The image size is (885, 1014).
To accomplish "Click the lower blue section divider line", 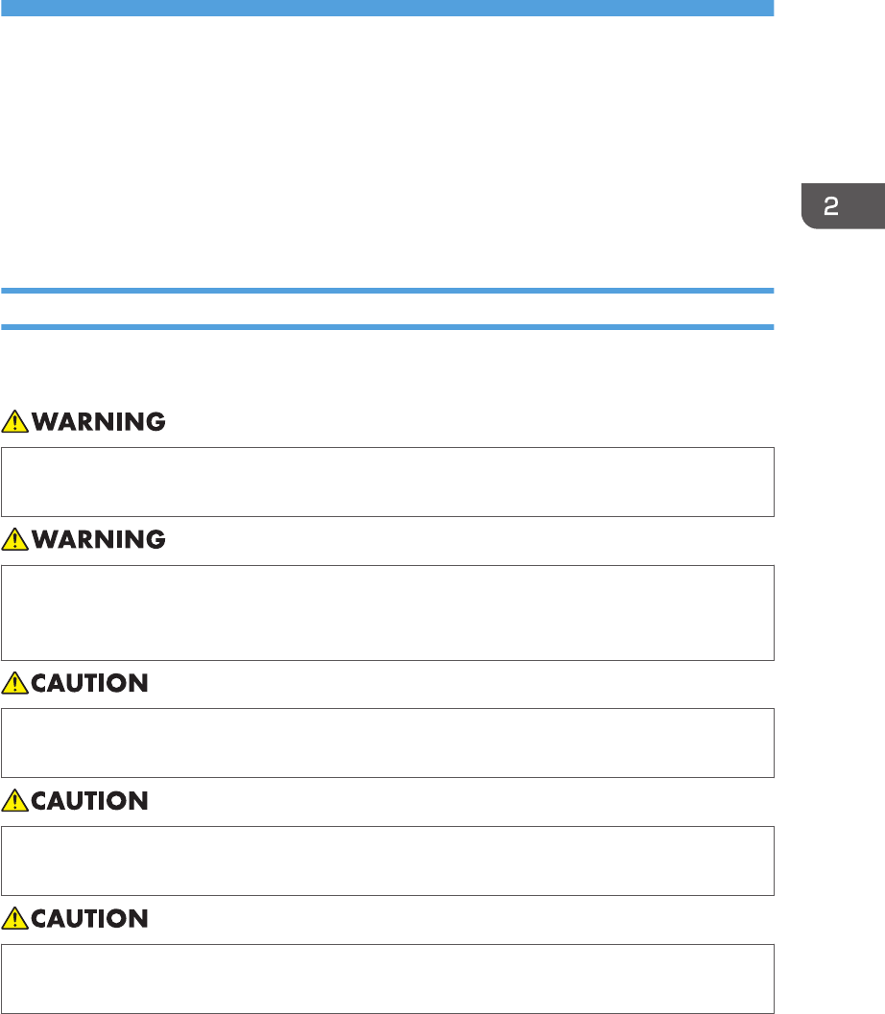I will tap(387, 327).
